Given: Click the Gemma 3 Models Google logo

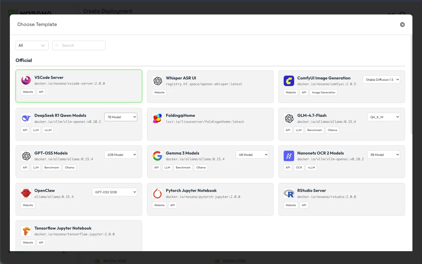Looking at the screenshot, I should click(x=157, y=156).
